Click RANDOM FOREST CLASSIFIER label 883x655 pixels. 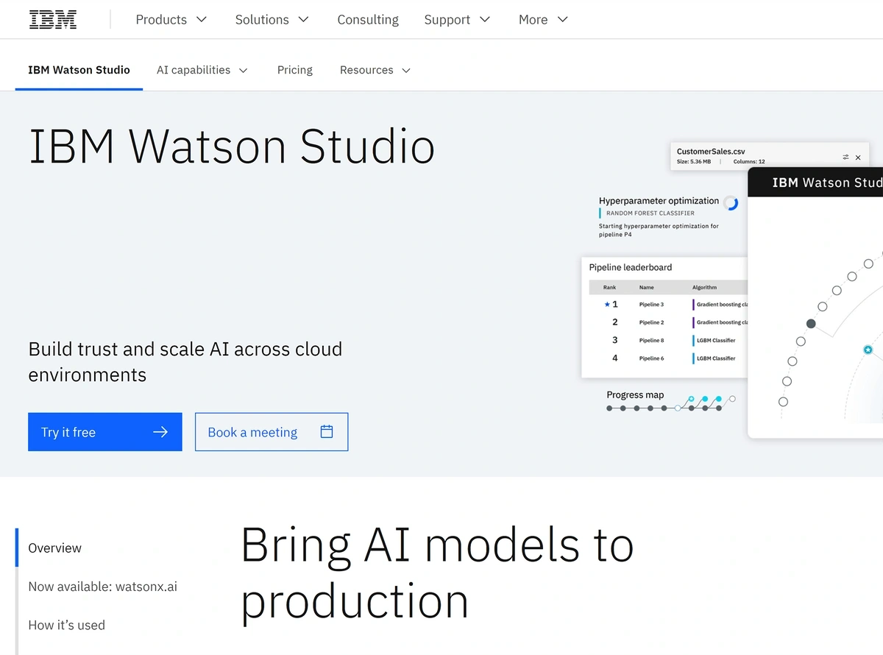click(x=650, y=213)
